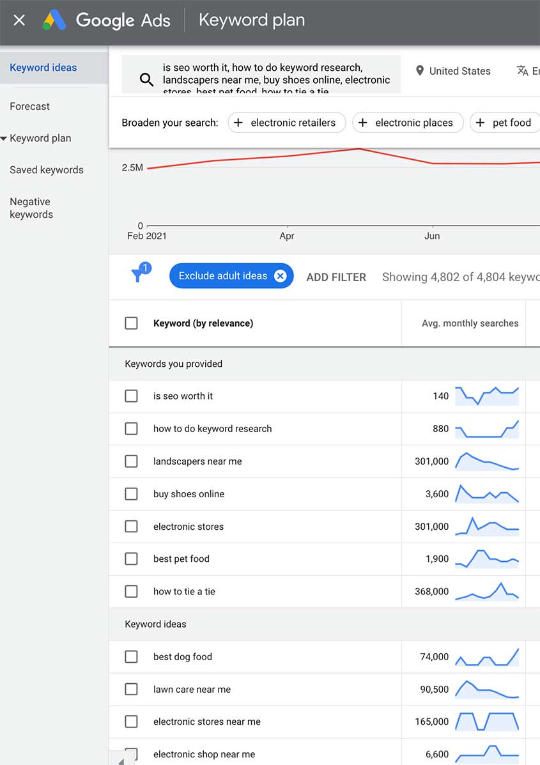540x765 pixels.
Task: Click trend sparkline for 'is seo worth it'
Action: pyautogui.click(x=487, y=396)
